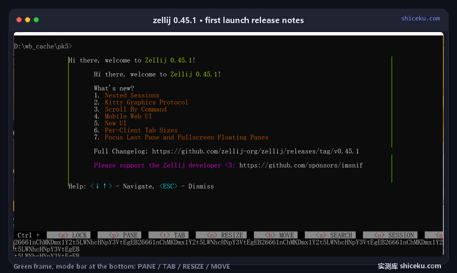This screenshot has height=273, width=457.
Task: Open the Kitty Graphics Protocol item
Action: click(x=146, y=102)
